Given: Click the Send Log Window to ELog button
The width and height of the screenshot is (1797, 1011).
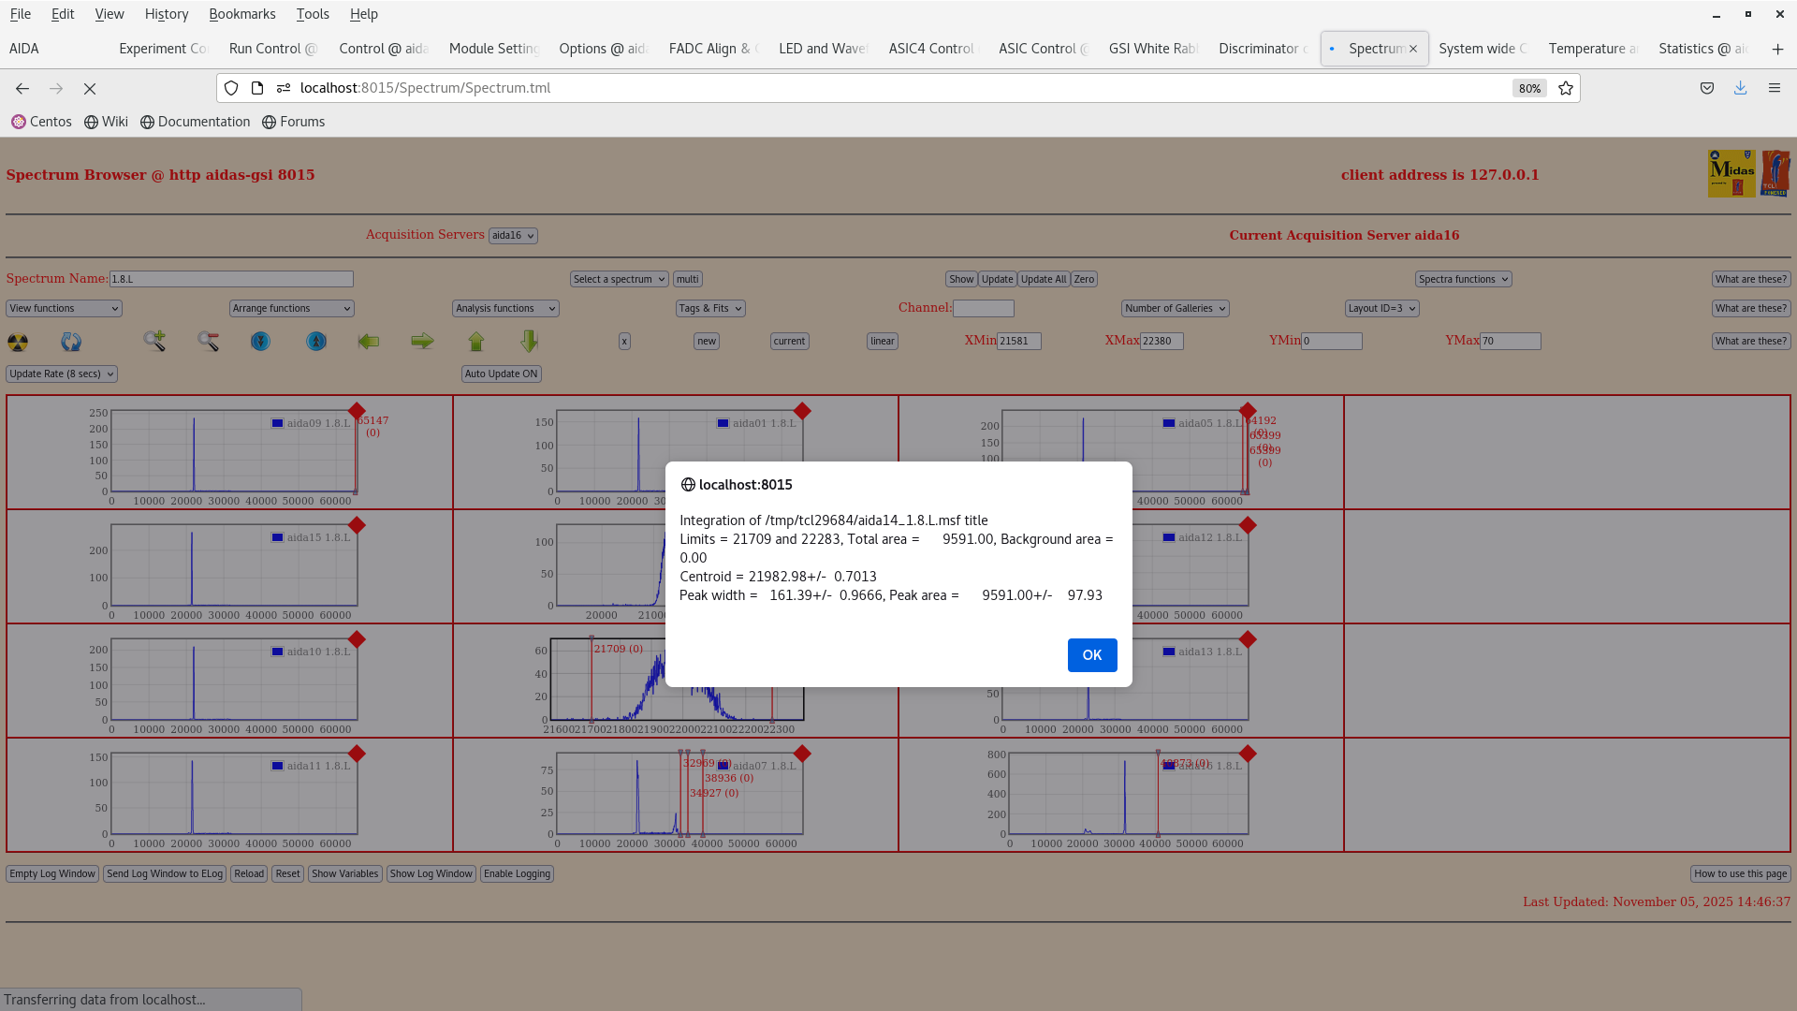Looking at the screenshot, I should (x=165, y=873).
